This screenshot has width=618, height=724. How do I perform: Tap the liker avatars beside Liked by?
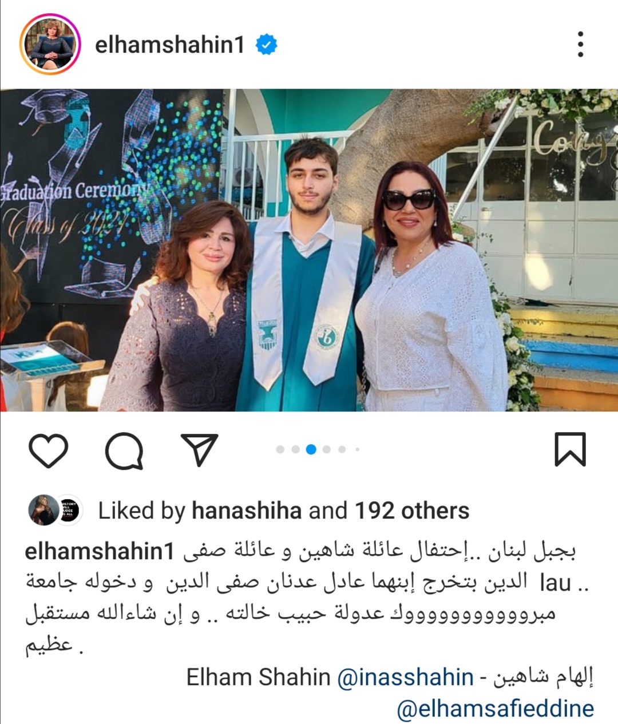(x=56, y=510)
